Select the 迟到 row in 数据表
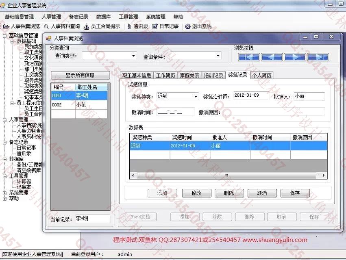 [x=228, y=146]
